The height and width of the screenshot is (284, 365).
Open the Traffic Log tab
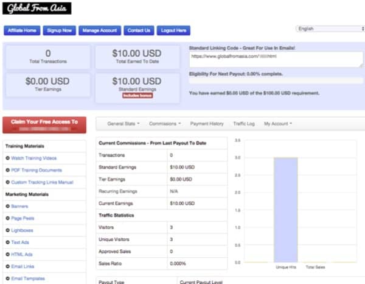coord(244,124)
